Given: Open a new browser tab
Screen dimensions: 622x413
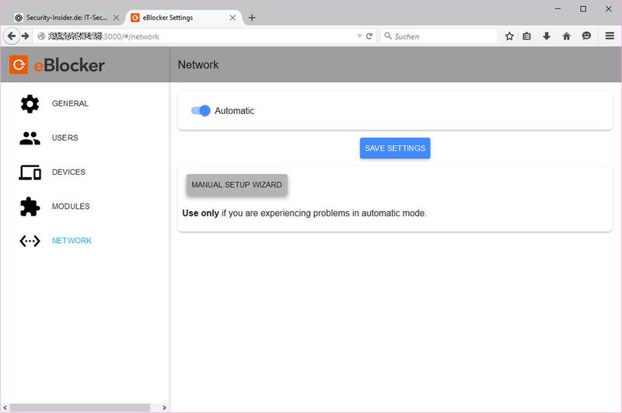Looking at the screenshot, I should (252, 18).
